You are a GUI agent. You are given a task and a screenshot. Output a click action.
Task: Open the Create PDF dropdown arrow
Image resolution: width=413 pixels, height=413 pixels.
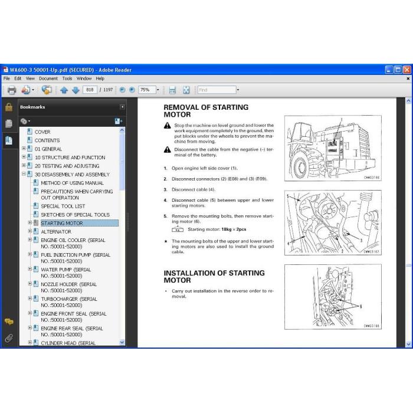(x=33, y=90)
